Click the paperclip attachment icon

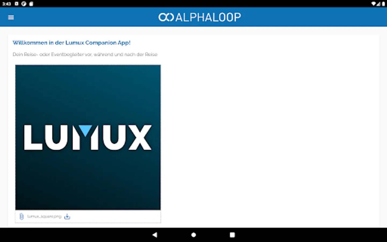click(21, 216)
